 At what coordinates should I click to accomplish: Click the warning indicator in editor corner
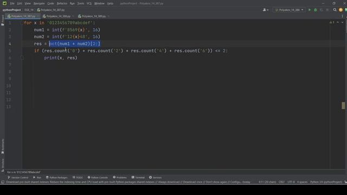click(x=332, y=22)
